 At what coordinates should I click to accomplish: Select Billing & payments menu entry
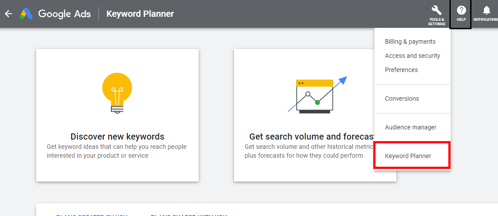pyautogui.click(x=410, y=42)
